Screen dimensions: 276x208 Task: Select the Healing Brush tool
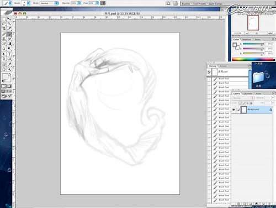tap(4, 34)
